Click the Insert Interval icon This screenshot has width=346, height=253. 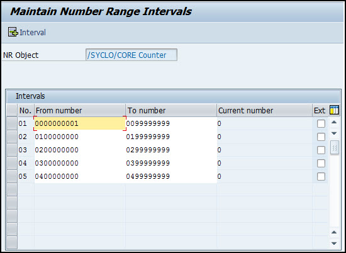13,32
